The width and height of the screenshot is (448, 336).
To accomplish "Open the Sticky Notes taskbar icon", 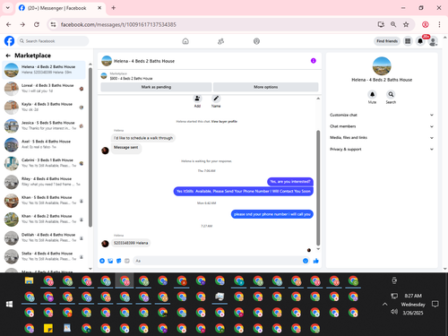I will (48, 328).
